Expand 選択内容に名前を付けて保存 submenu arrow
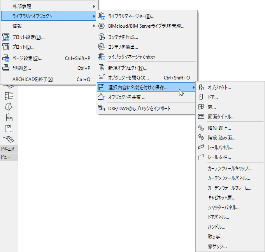 point(194,87)
